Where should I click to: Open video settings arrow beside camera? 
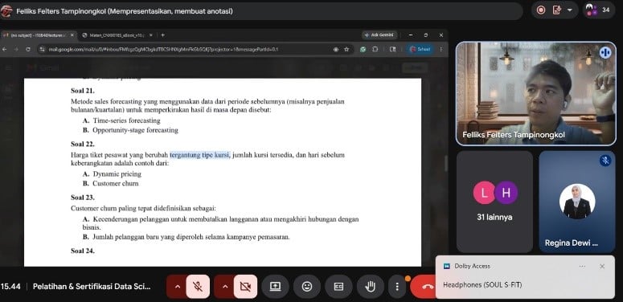point(225,287)
